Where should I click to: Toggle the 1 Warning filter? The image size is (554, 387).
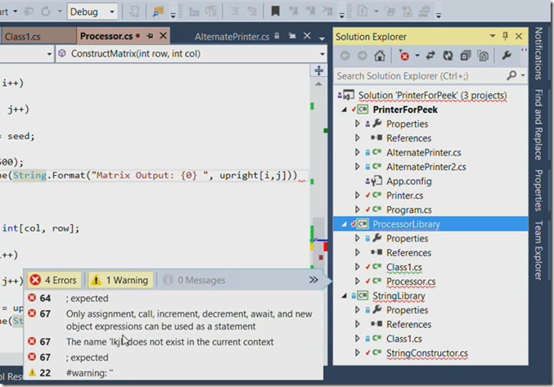click(x=120, y=280)
